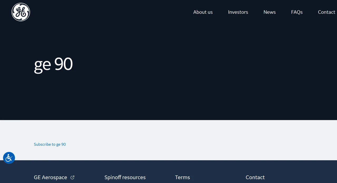
Task: Click Contact in the top navigation bar
Action: (x=326, y=12)
